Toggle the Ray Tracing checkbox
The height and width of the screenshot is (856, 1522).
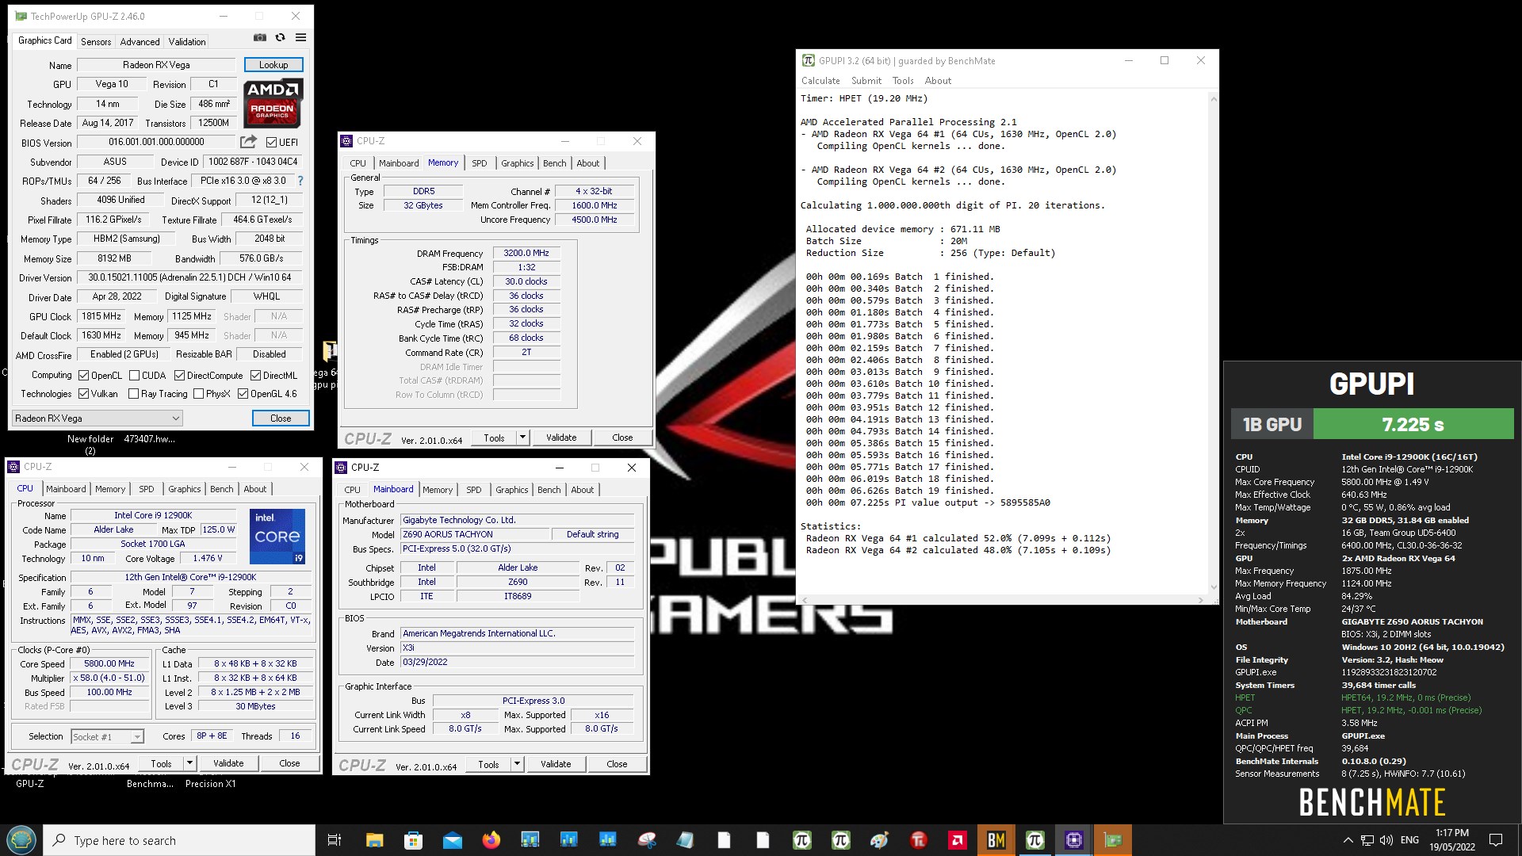(134, 394)
